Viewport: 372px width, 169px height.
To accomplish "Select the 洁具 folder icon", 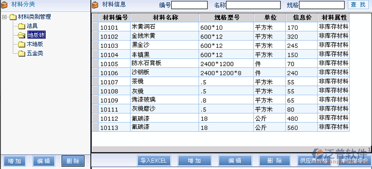I will pyautogui.click(x=21, y=26).
